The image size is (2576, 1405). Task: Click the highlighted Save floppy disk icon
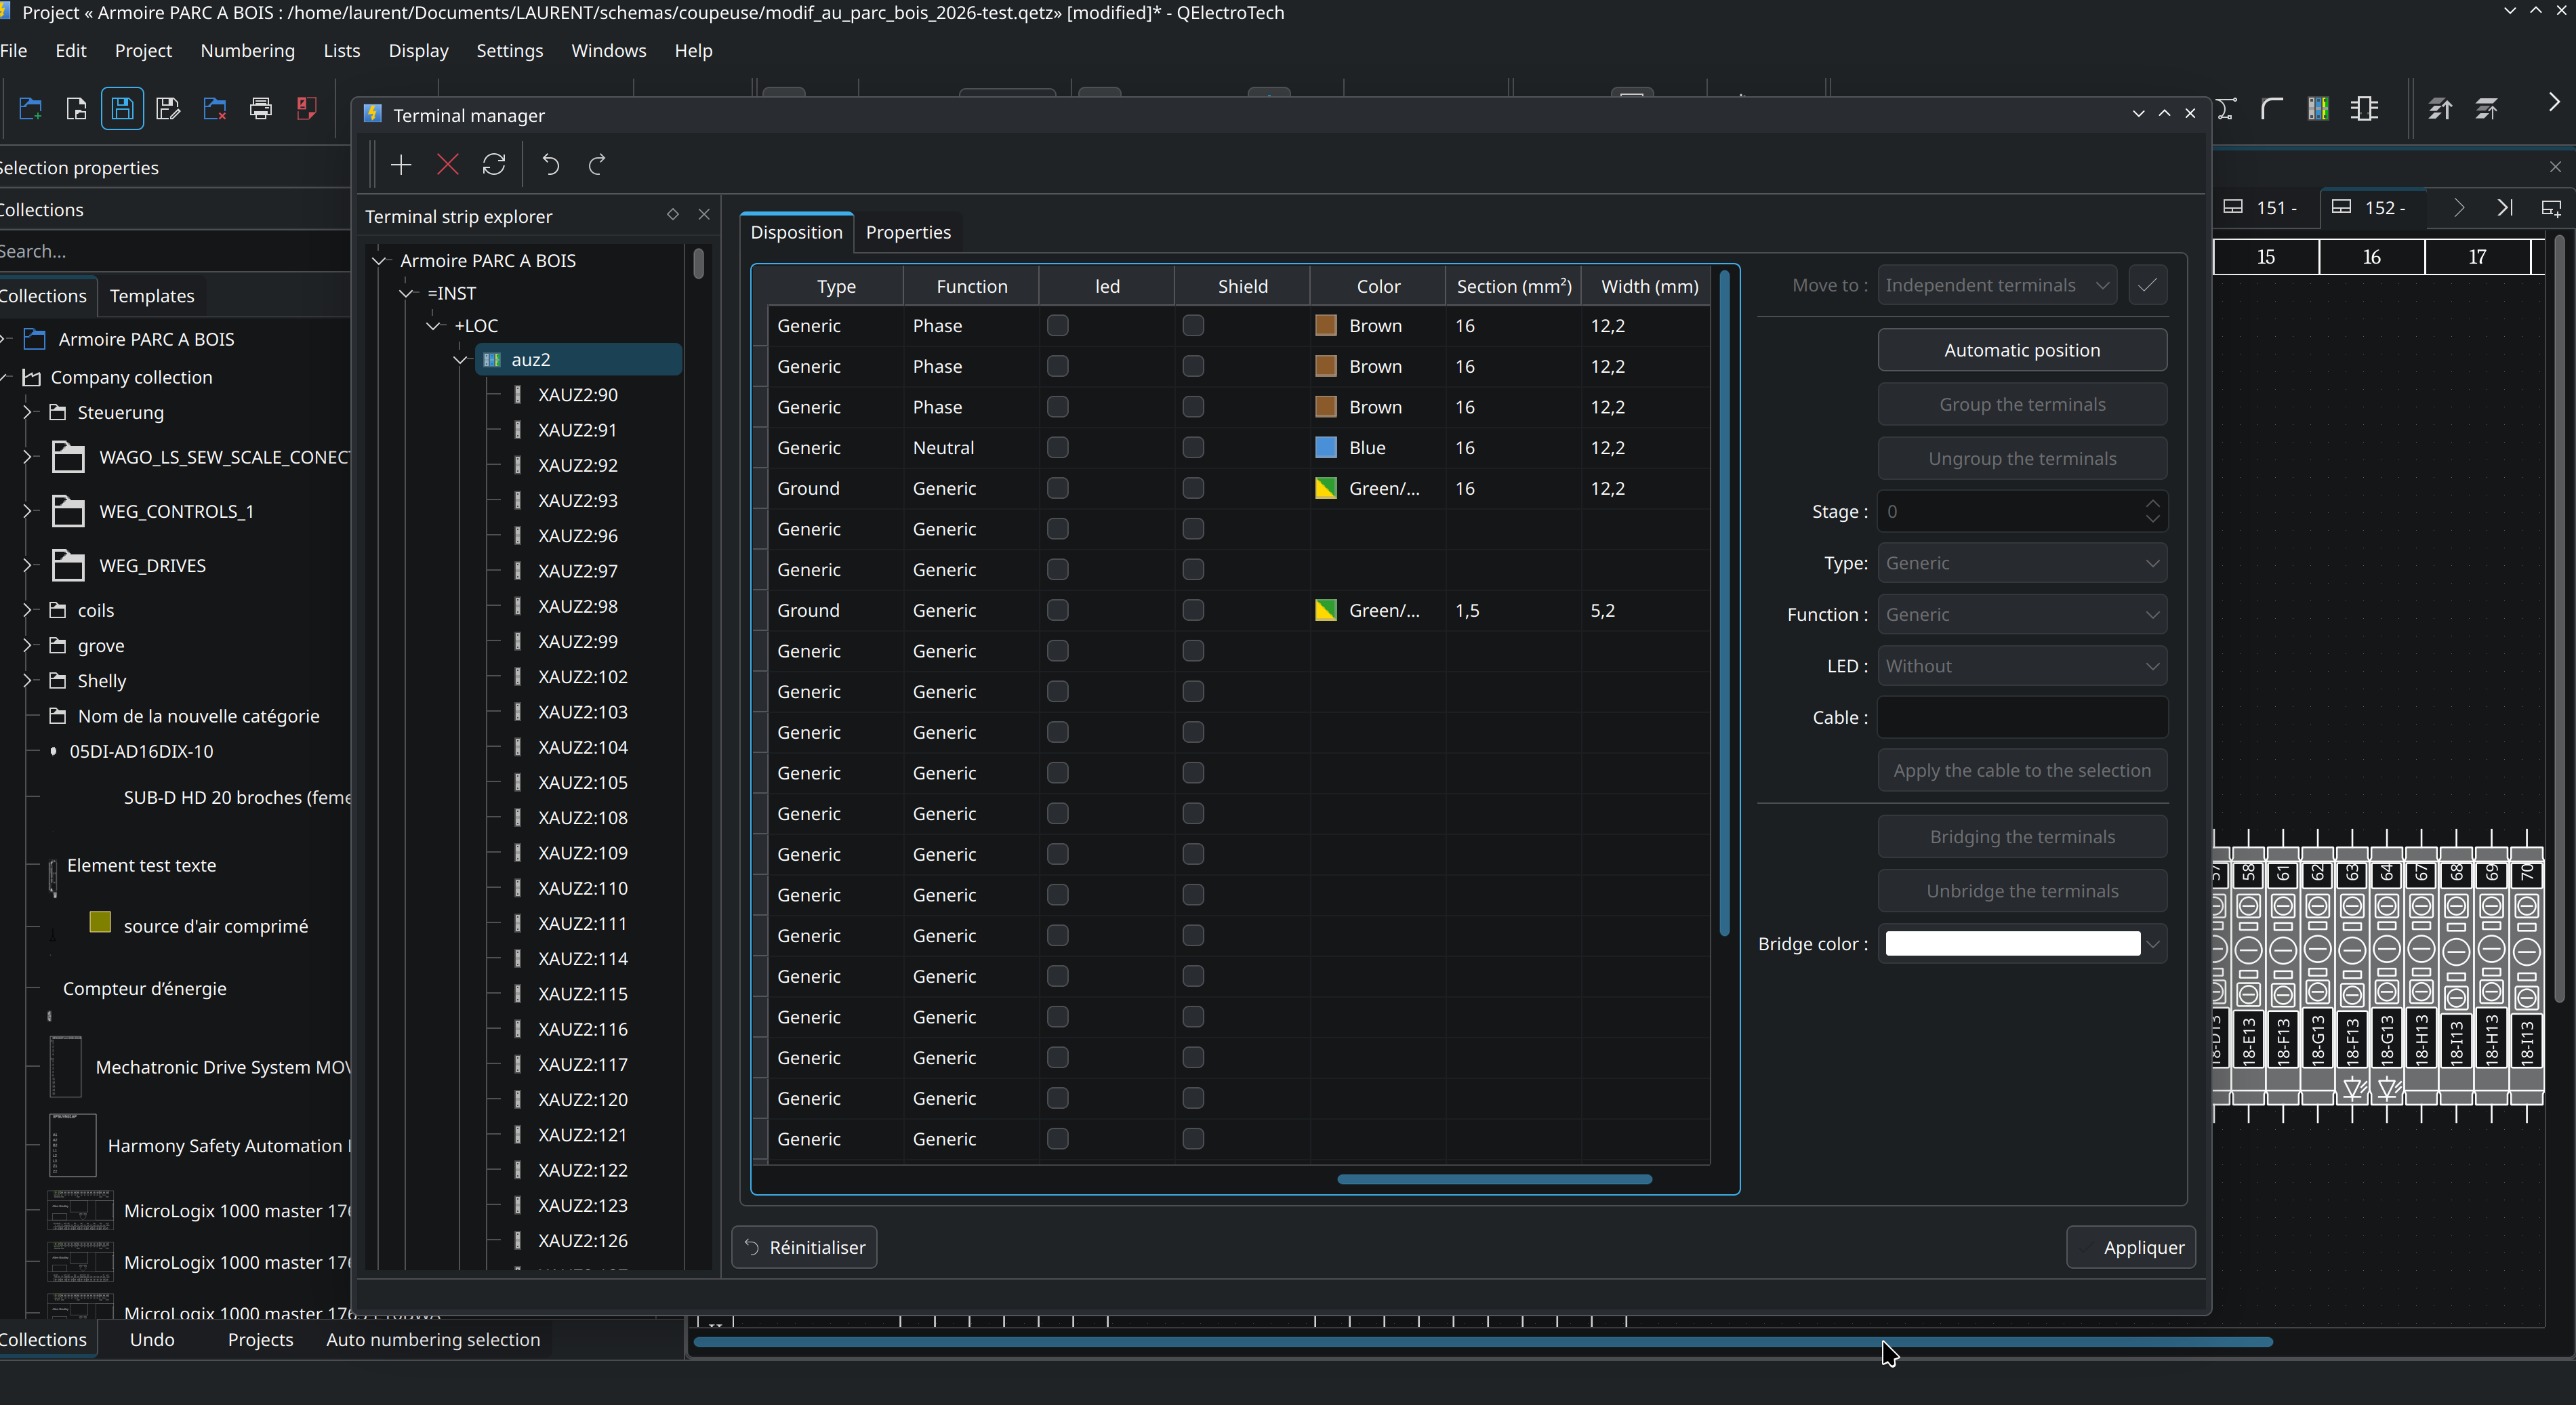click(x=122, y=108)
